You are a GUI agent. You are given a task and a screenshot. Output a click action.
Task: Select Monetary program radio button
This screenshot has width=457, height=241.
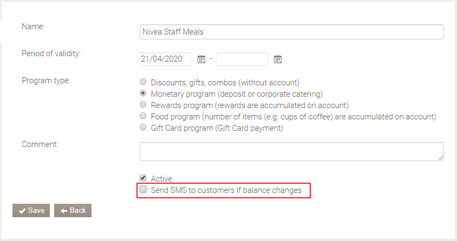tap(143, 93)
